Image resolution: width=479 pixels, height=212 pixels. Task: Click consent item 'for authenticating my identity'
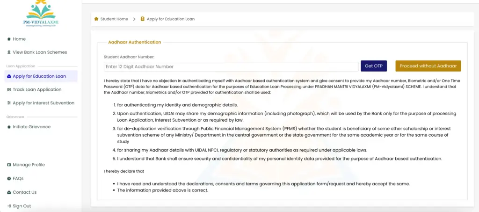tap(177, 105)
